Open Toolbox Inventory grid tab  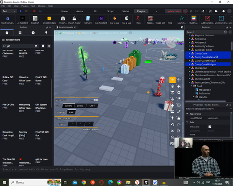pyautogui.click(x=20, y=33)
